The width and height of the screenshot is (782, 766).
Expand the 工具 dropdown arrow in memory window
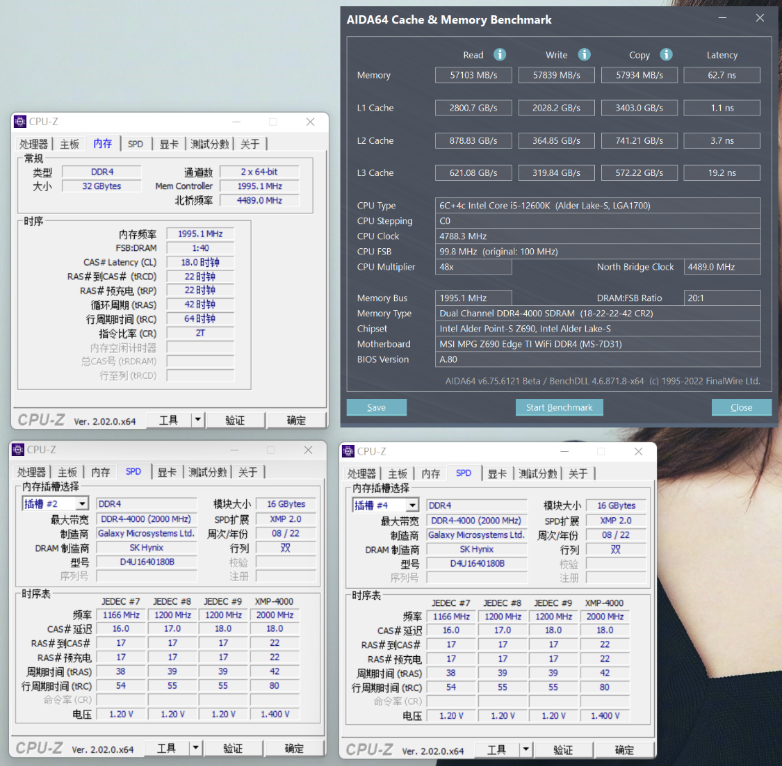197,420
